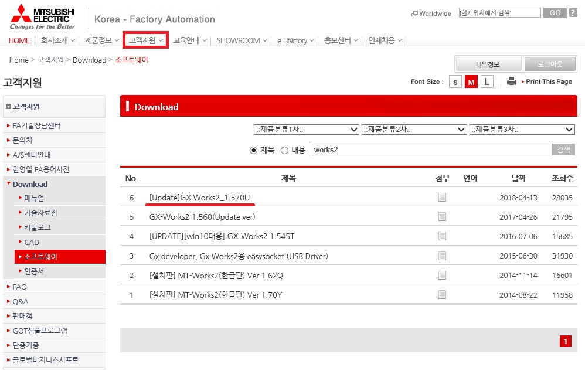Open the 제품분류1차 dropdown
Viewport: 585px width, 374px height.
point(307,130)
